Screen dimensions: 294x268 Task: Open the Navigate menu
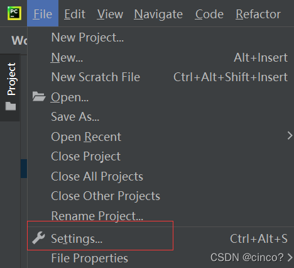pyautogui.click(x=158, y=14)
